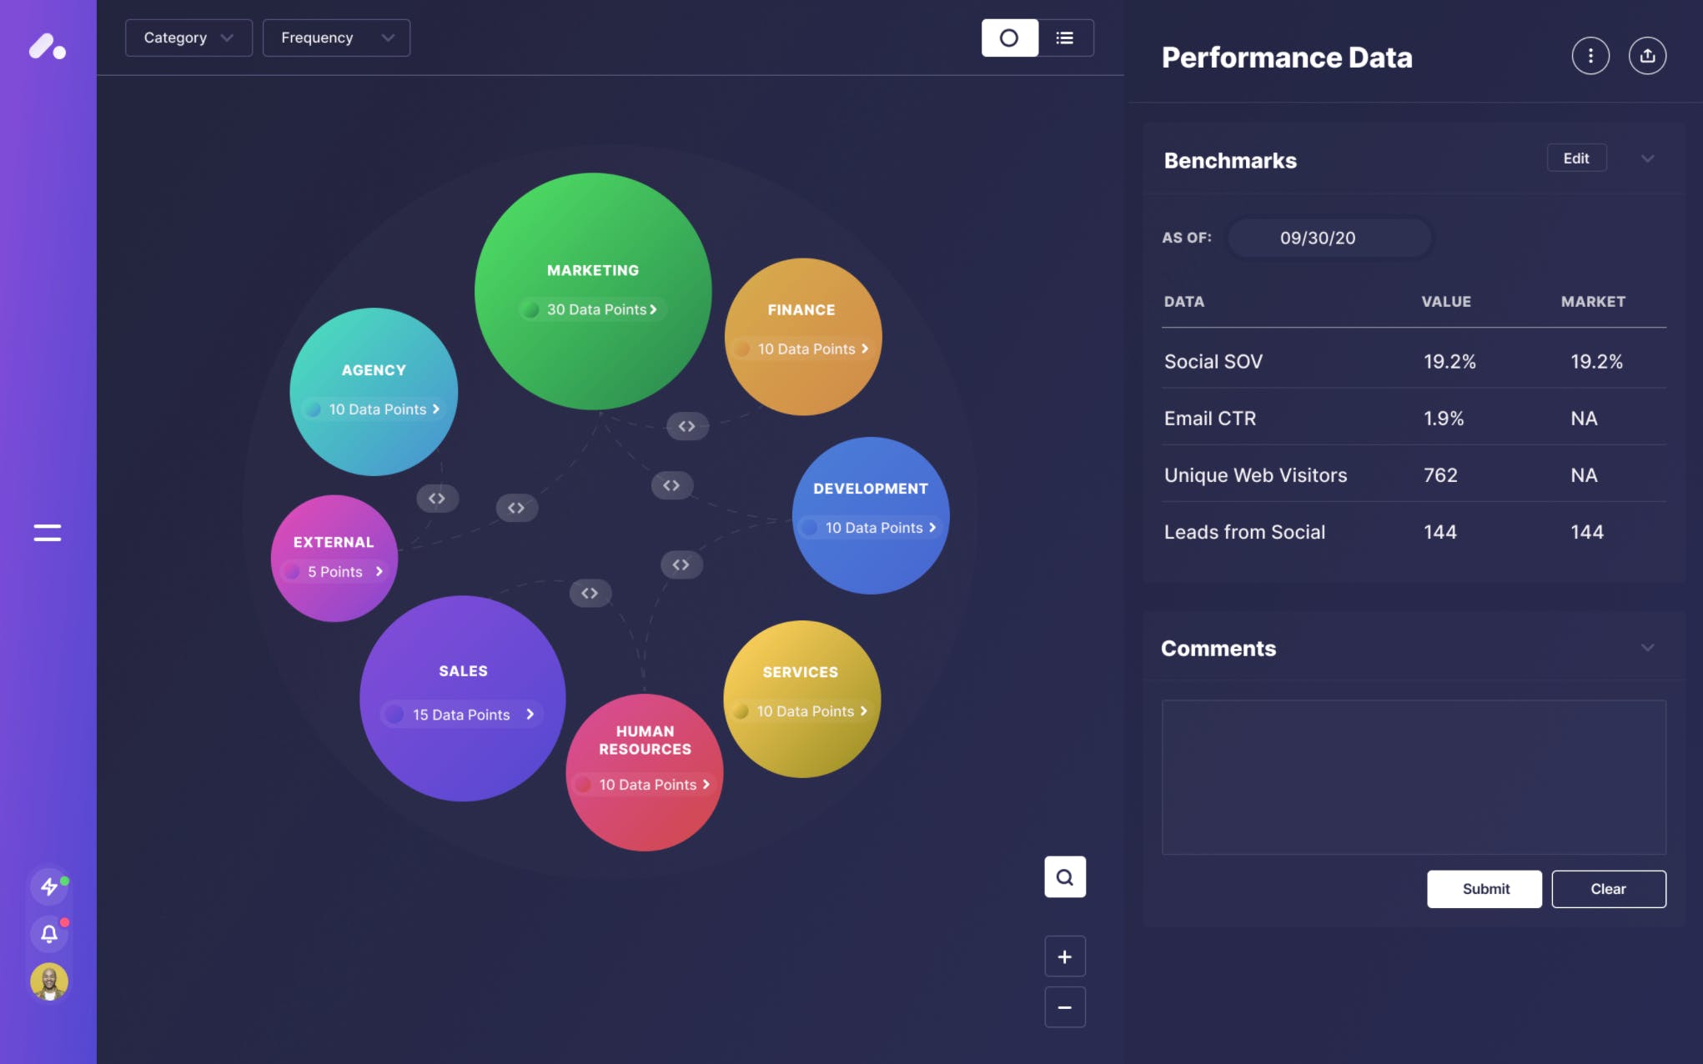Click the magnifier search button on canvas
The width and height of the screenshot is (1703, 1064).
pos(1065,877)
